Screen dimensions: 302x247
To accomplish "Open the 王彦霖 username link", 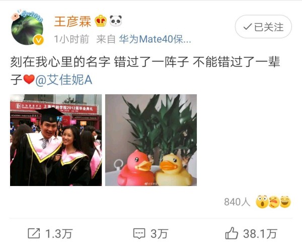I will coord(72,21).
